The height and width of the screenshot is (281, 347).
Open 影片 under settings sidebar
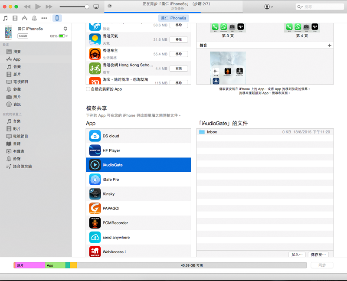[36, 74]
